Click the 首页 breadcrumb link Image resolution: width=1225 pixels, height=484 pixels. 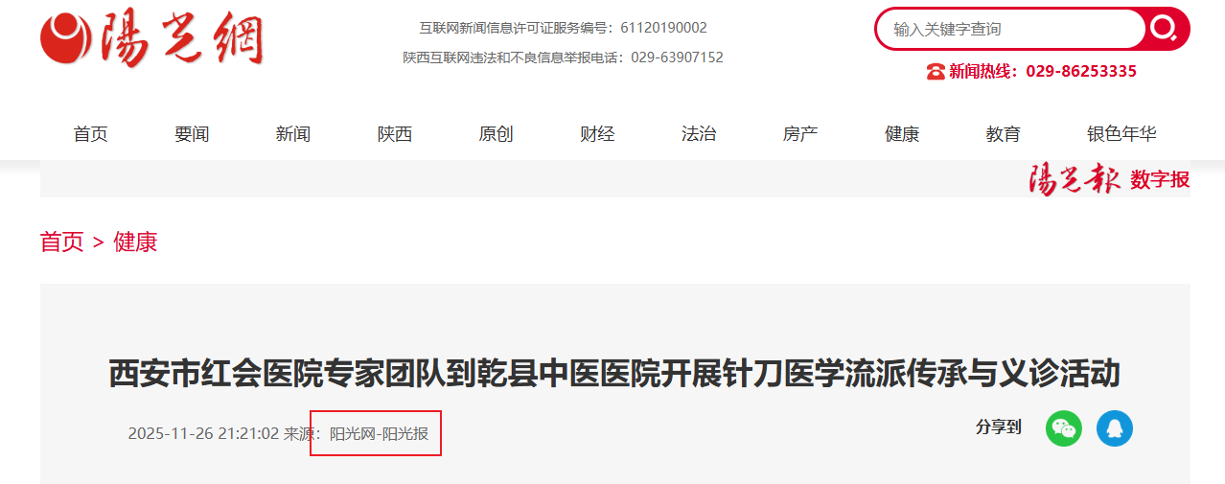(x=62, y=242)
